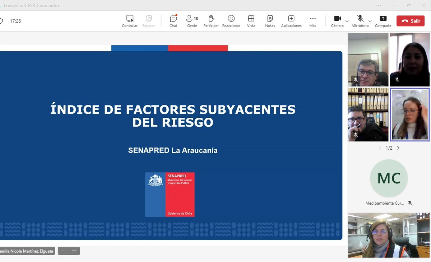Raise hand with the Participar button
Screen dimensions: 431x262
coord(211,21)
